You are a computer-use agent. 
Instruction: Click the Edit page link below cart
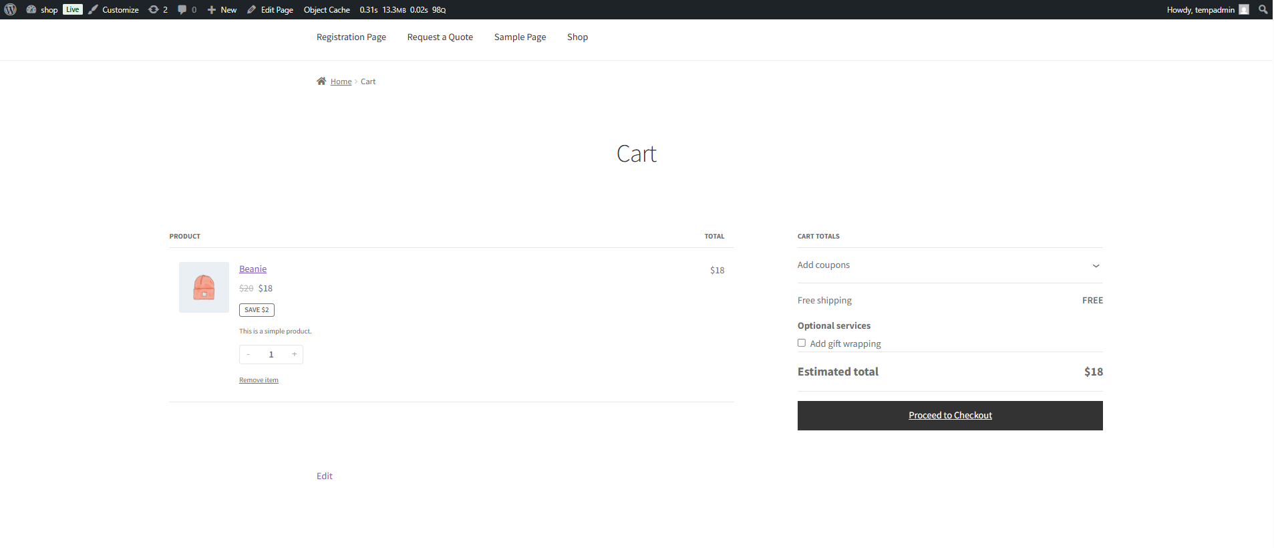(325, 476)
